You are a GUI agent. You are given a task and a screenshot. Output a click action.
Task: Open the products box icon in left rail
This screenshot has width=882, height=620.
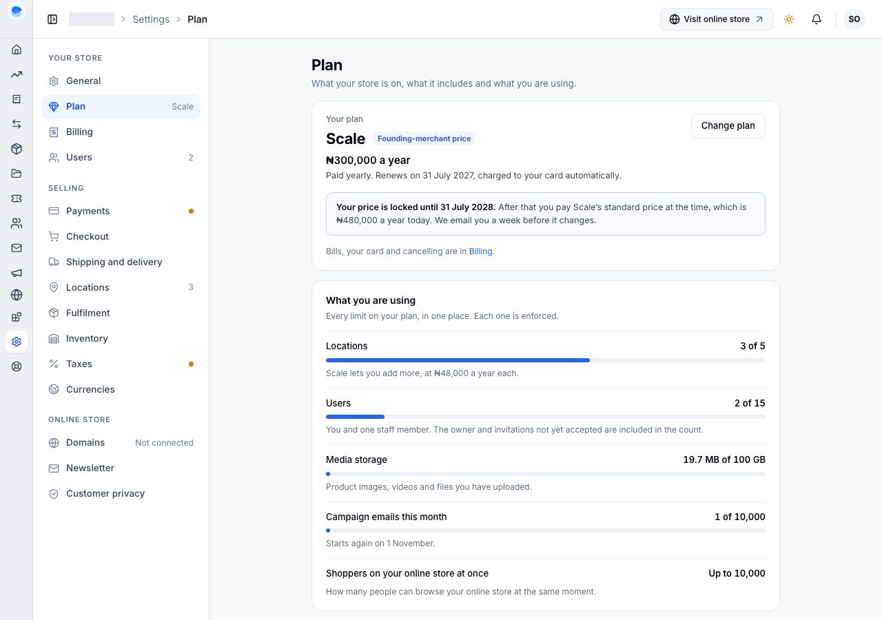17,149
